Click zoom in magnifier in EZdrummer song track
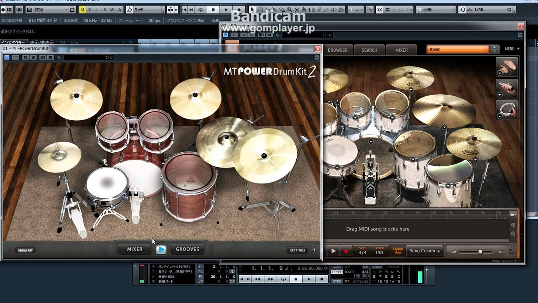The image size is (538, 303). pyautogui.click(x=513, y=225)
